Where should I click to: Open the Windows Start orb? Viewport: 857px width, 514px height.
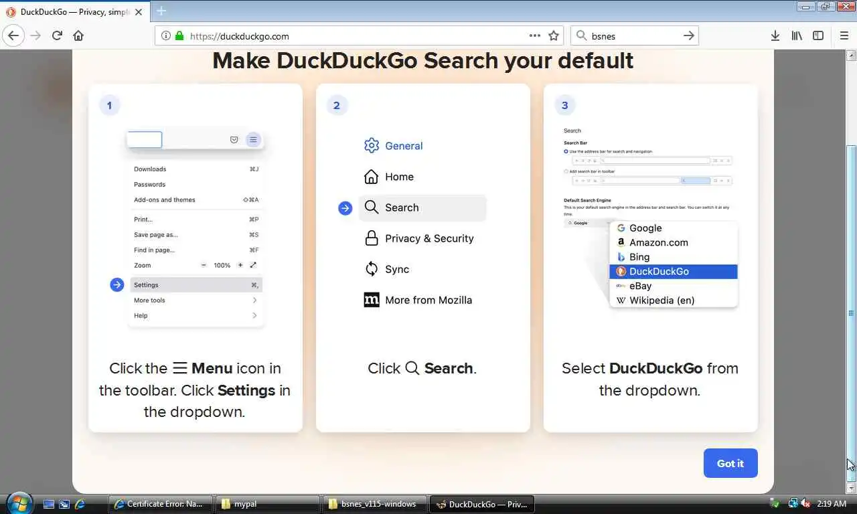[18, 503]
